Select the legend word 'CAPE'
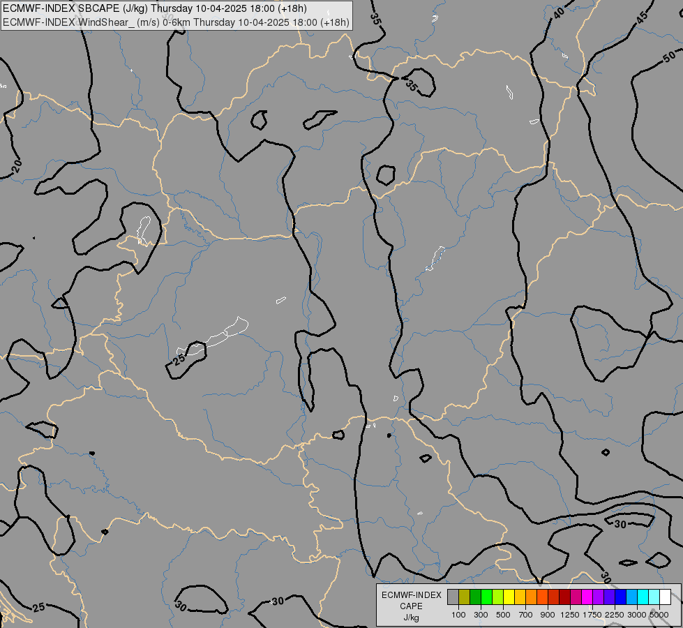Image resolution: width=683 pixels, height=628 pixels. [x=411, y=606]
